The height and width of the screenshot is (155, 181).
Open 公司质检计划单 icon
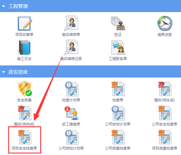point(71,137)
